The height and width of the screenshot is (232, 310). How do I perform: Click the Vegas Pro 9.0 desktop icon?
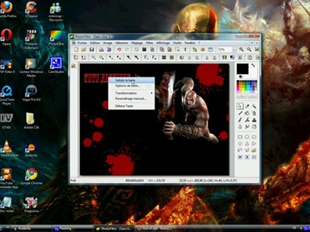(x=31, y=93)
